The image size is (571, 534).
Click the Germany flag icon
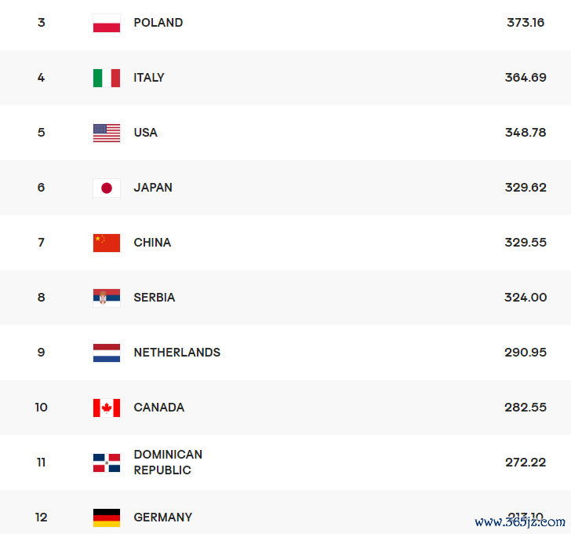point(107,518)
